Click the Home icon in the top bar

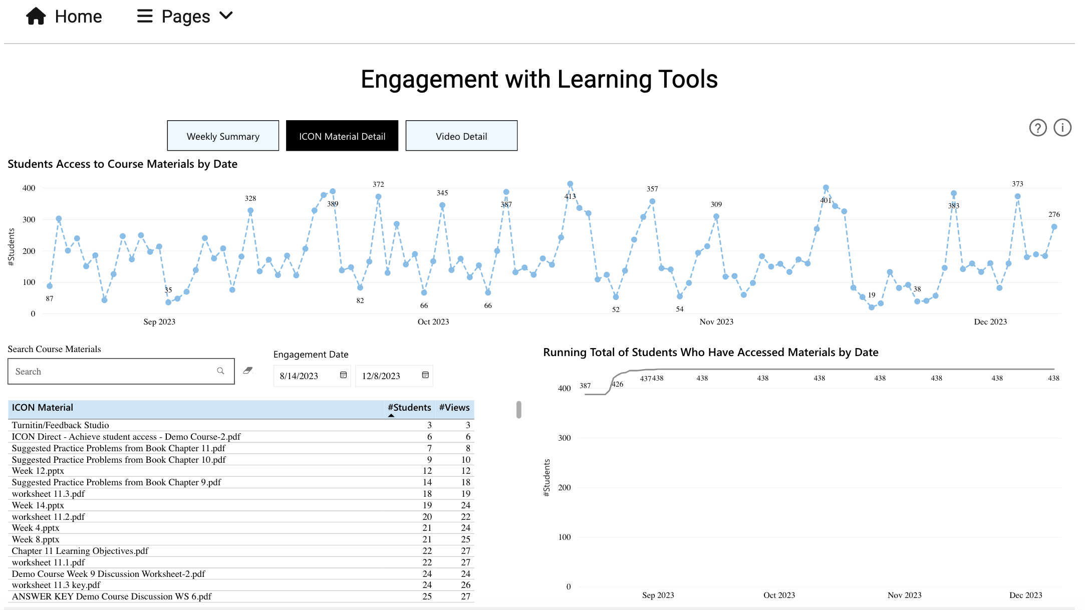(37, 16)
